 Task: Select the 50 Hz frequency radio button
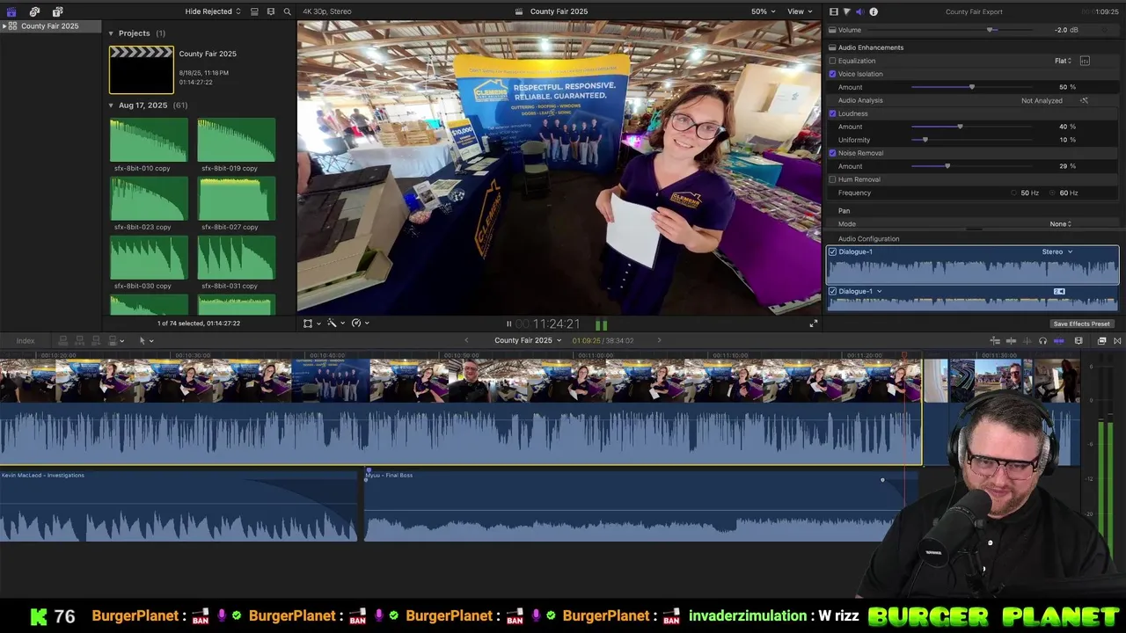tap(1013, 193)
